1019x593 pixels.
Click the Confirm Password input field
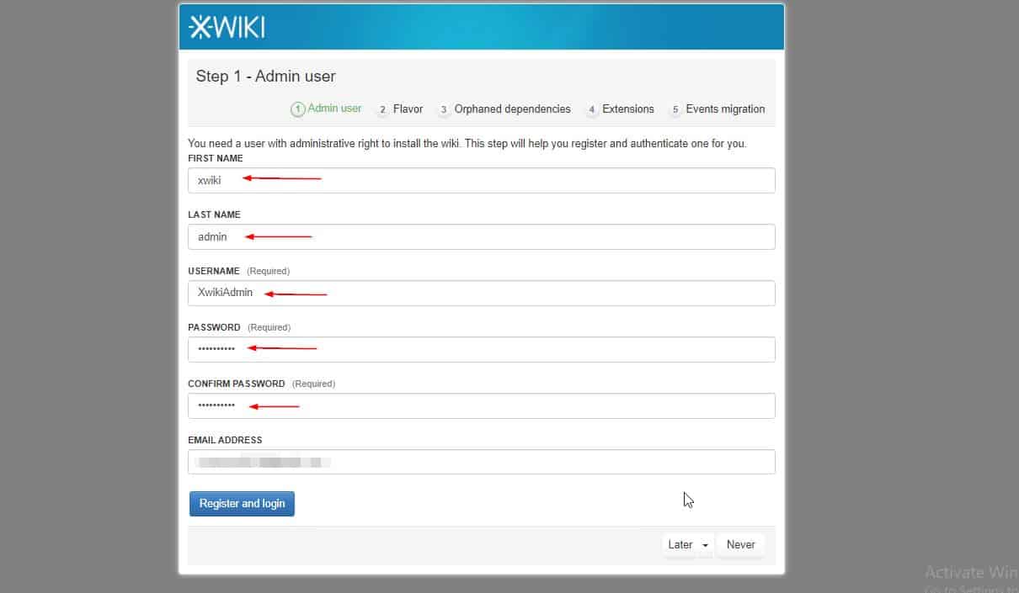pos(481,405)
